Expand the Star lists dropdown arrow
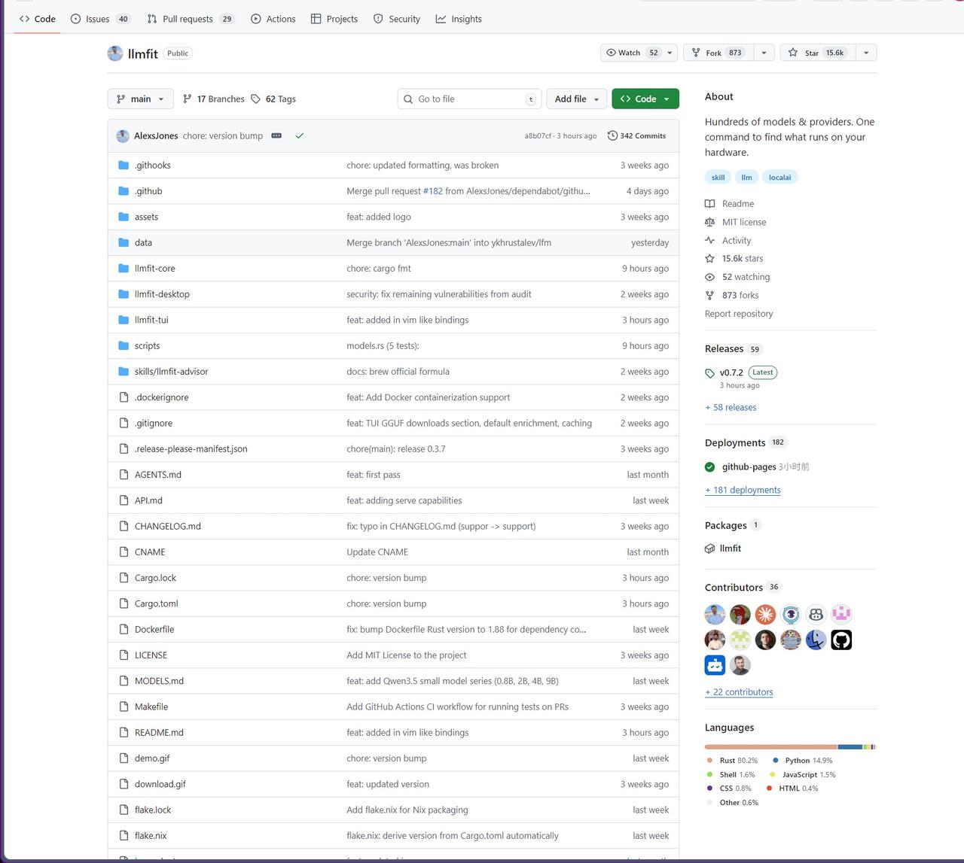This screenshot has width=964, height=863. [866, 53]
